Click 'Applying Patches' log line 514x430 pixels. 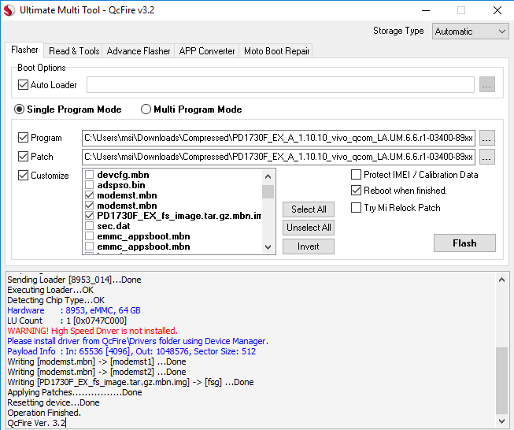pyautogui.click(x=75, y=392)
